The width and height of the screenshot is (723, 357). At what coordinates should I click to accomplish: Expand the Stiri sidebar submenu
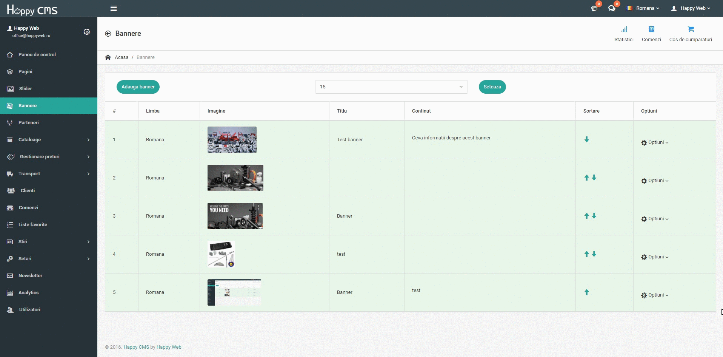49,242
